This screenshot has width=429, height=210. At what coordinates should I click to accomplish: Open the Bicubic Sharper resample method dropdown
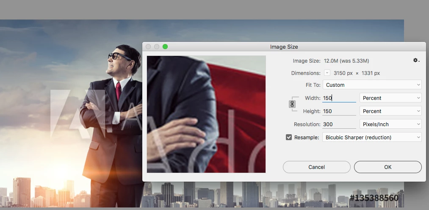[x=372, y=137]
